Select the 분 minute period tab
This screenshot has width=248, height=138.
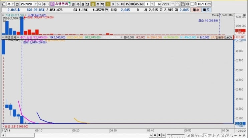[x=93, y=4]
